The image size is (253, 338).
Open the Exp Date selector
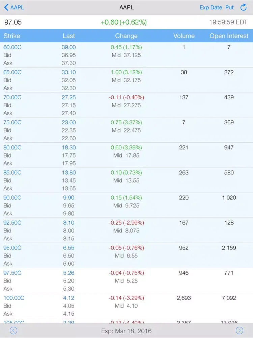click(x=211, y=7)
